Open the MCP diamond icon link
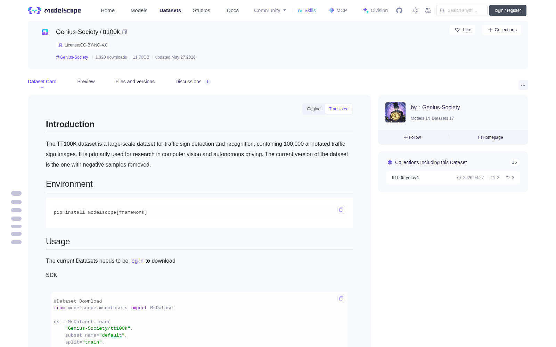The height and width of the screenshot is (347, 556). pyautogui.click(x=338, y=10)
